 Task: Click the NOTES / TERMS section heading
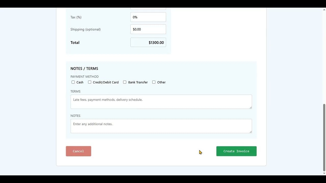84,68
